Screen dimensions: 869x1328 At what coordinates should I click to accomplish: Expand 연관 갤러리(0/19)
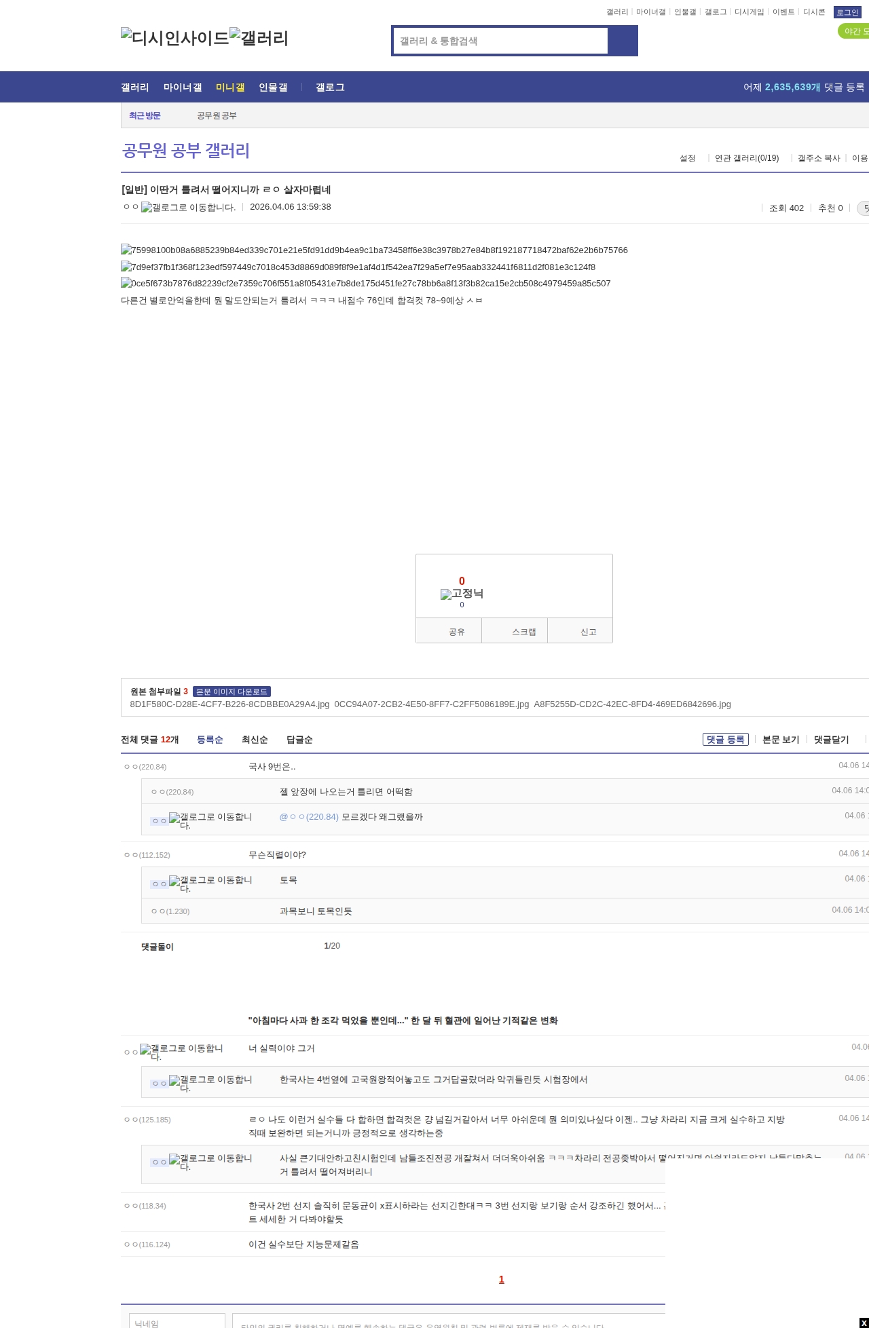pyautogui.click(x=747, y=158)
